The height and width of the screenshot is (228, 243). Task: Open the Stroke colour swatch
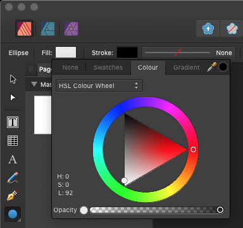tap(127, 53)
